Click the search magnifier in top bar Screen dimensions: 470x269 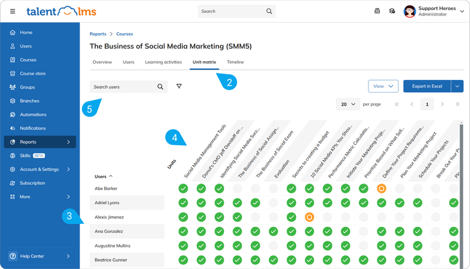269,11
